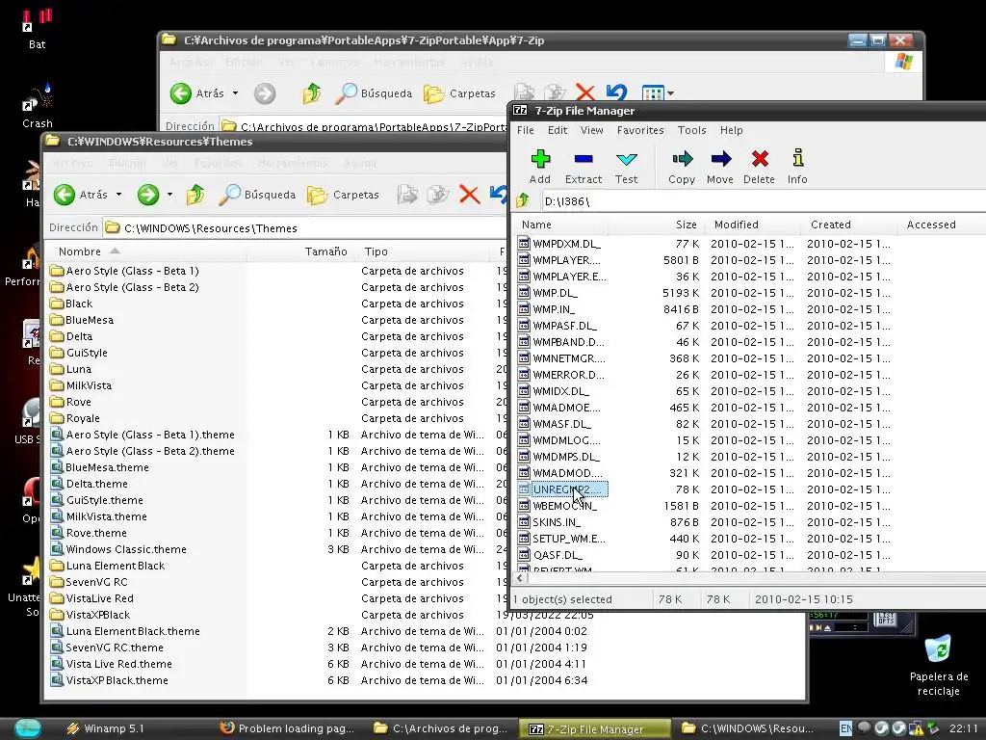This screenshot has width=986, height=740.
Task: Open Info in the 7-Zip toolbar
Action: pos(797,167)
